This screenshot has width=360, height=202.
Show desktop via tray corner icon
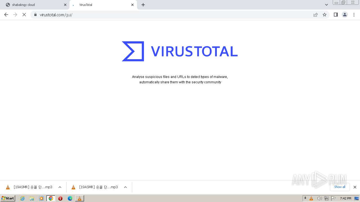357,198
